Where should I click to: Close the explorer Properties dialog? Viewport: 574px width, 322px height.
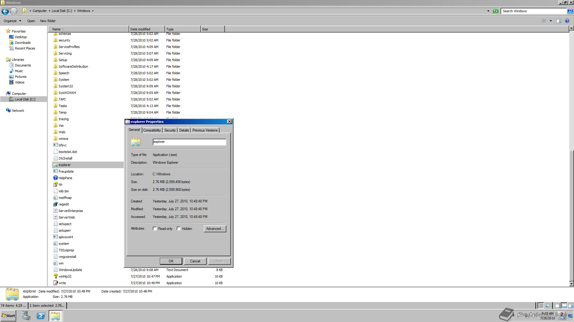pos(229,122)
